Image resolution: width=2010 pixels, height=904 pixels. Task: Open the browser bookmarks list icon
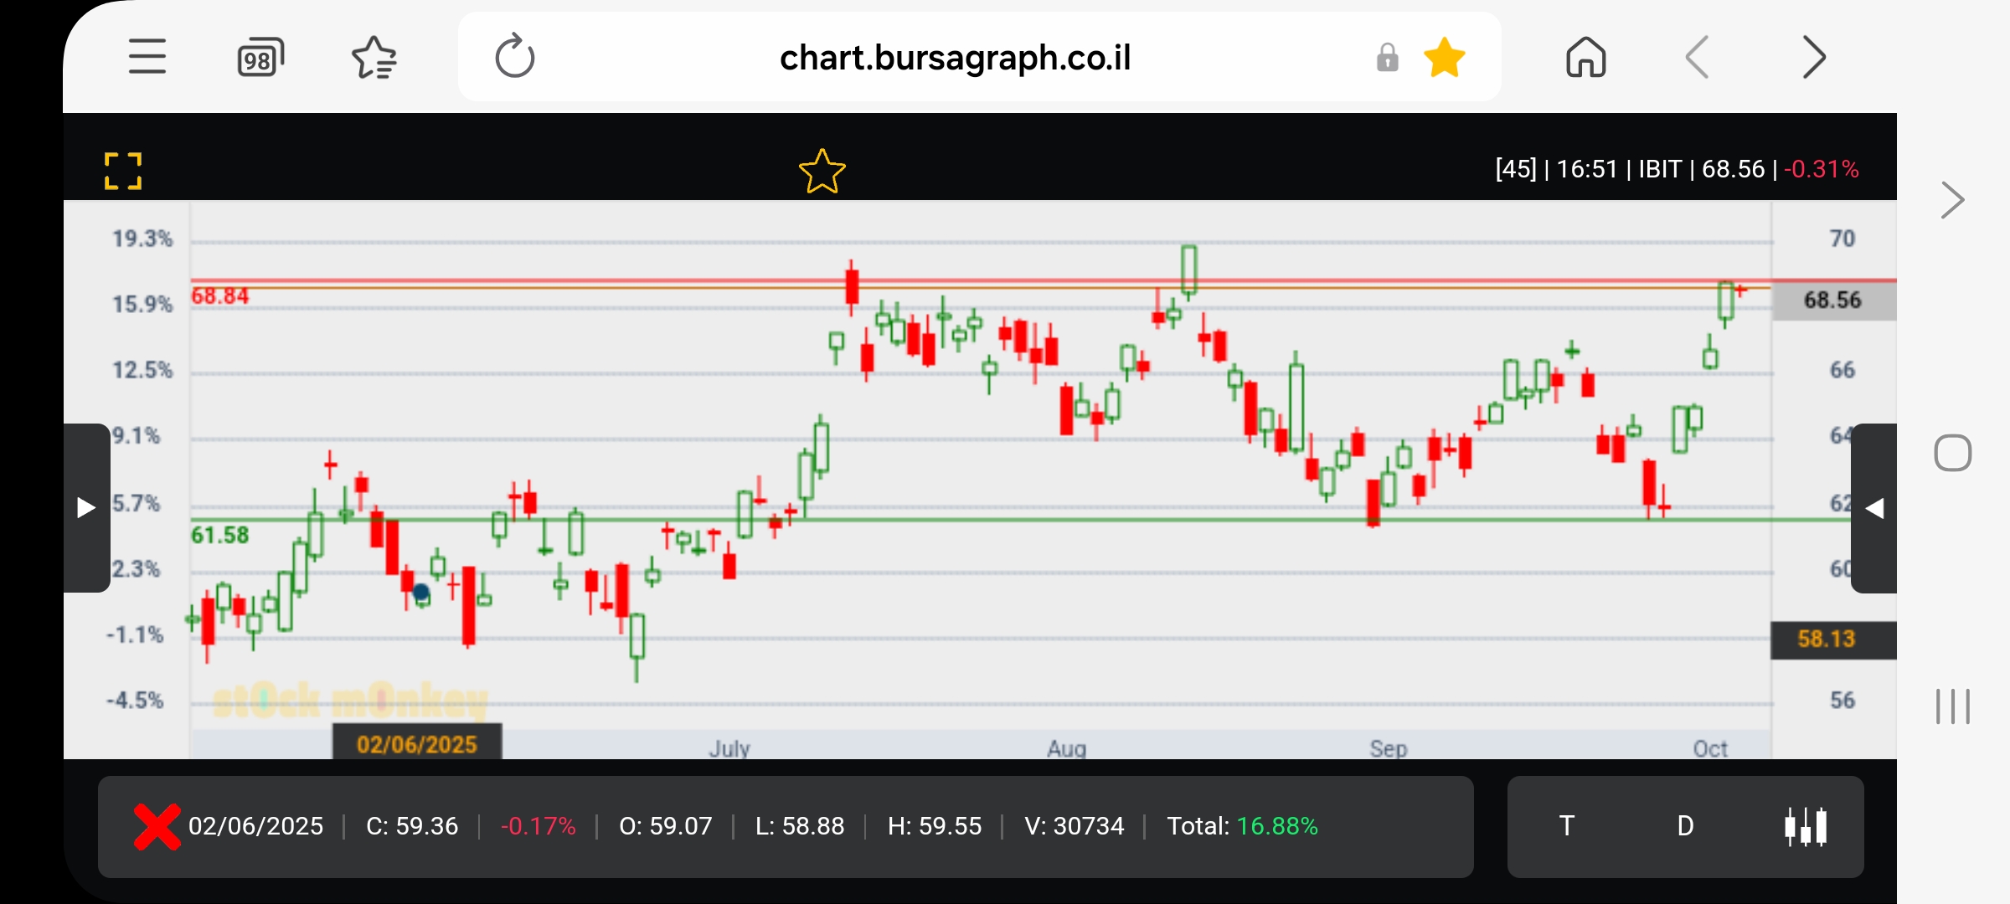[x=374, y=58]
